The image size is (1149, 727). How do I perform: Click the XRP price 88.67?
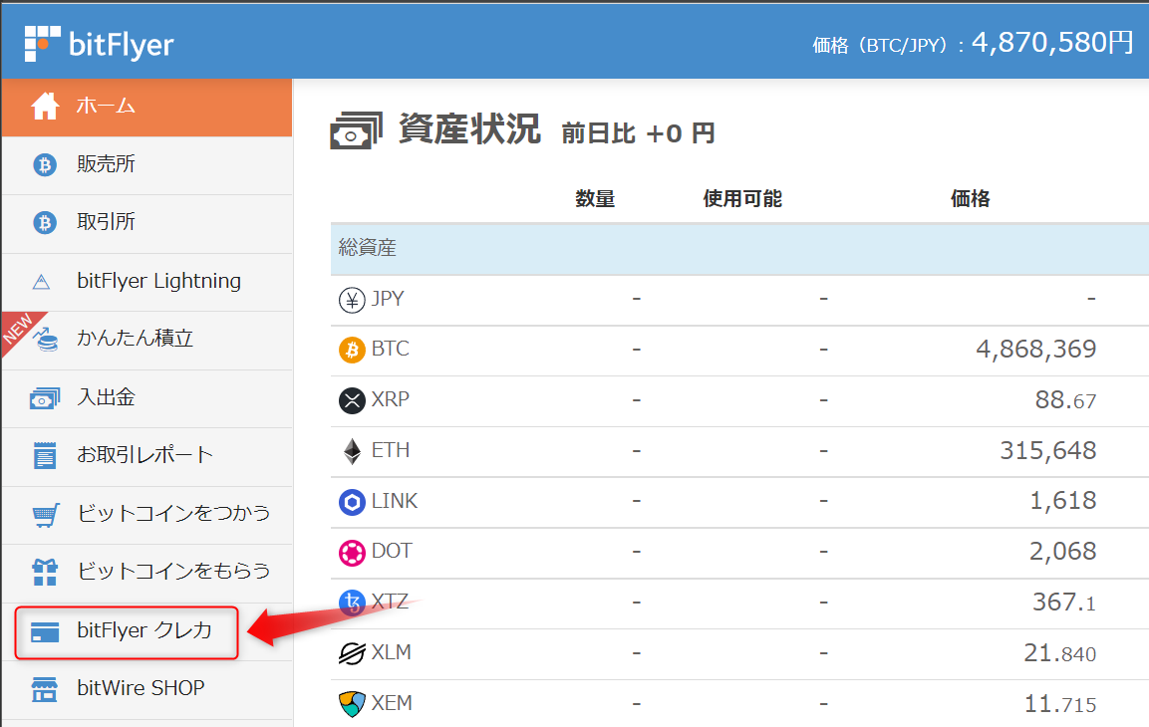click(1065, 399)
